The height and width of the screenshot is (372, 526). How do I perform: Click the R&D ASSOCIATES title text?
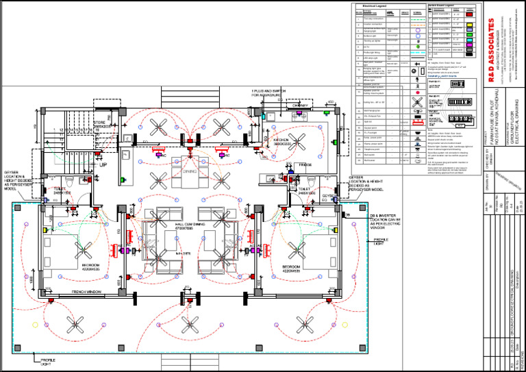(491, 49)
